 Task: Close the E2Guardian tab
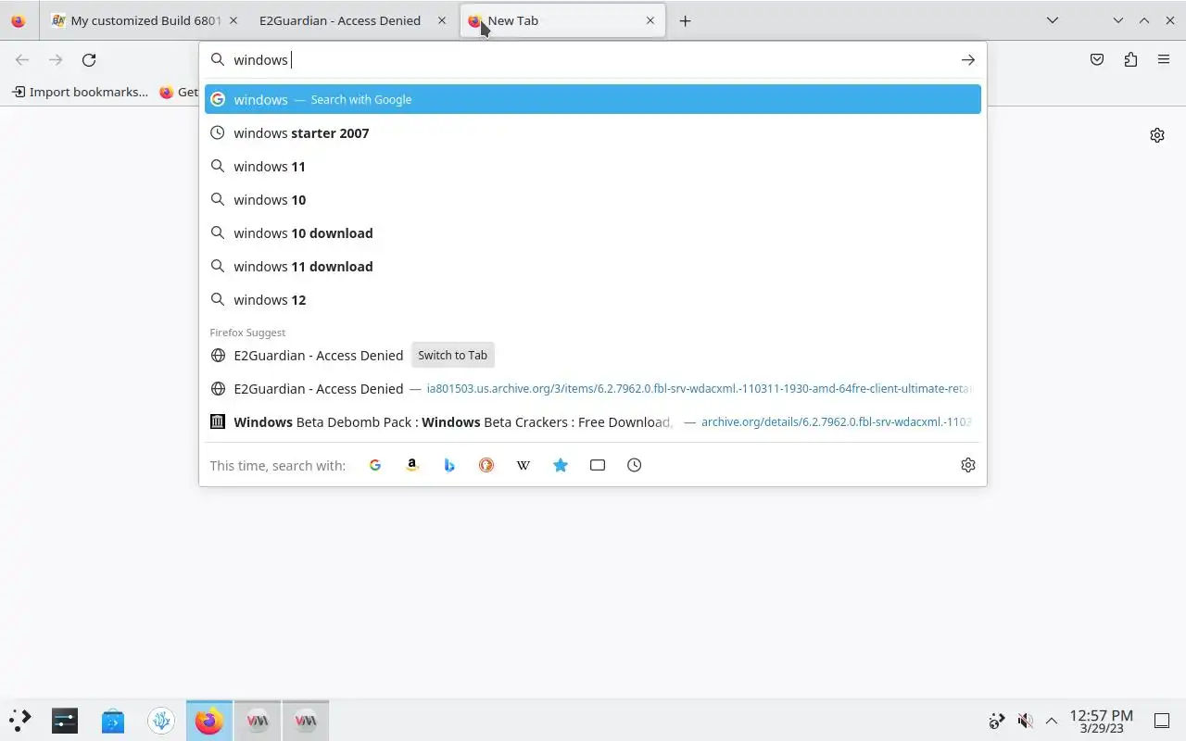[x=442, y=20]
